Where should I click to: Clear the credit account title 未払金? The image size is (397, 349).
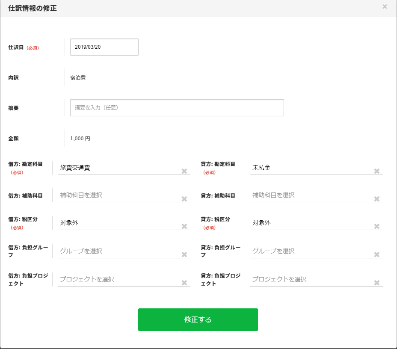tap(377, 171)
